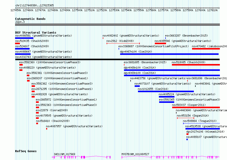Viewport: 227px width, 160px height.
Task: Open nsv4085546 gnomAD variant label
Action: 183,41
